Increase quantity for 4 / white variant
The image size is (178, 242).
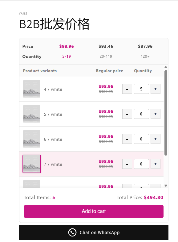pyautogui.click(x=155, y=89)
